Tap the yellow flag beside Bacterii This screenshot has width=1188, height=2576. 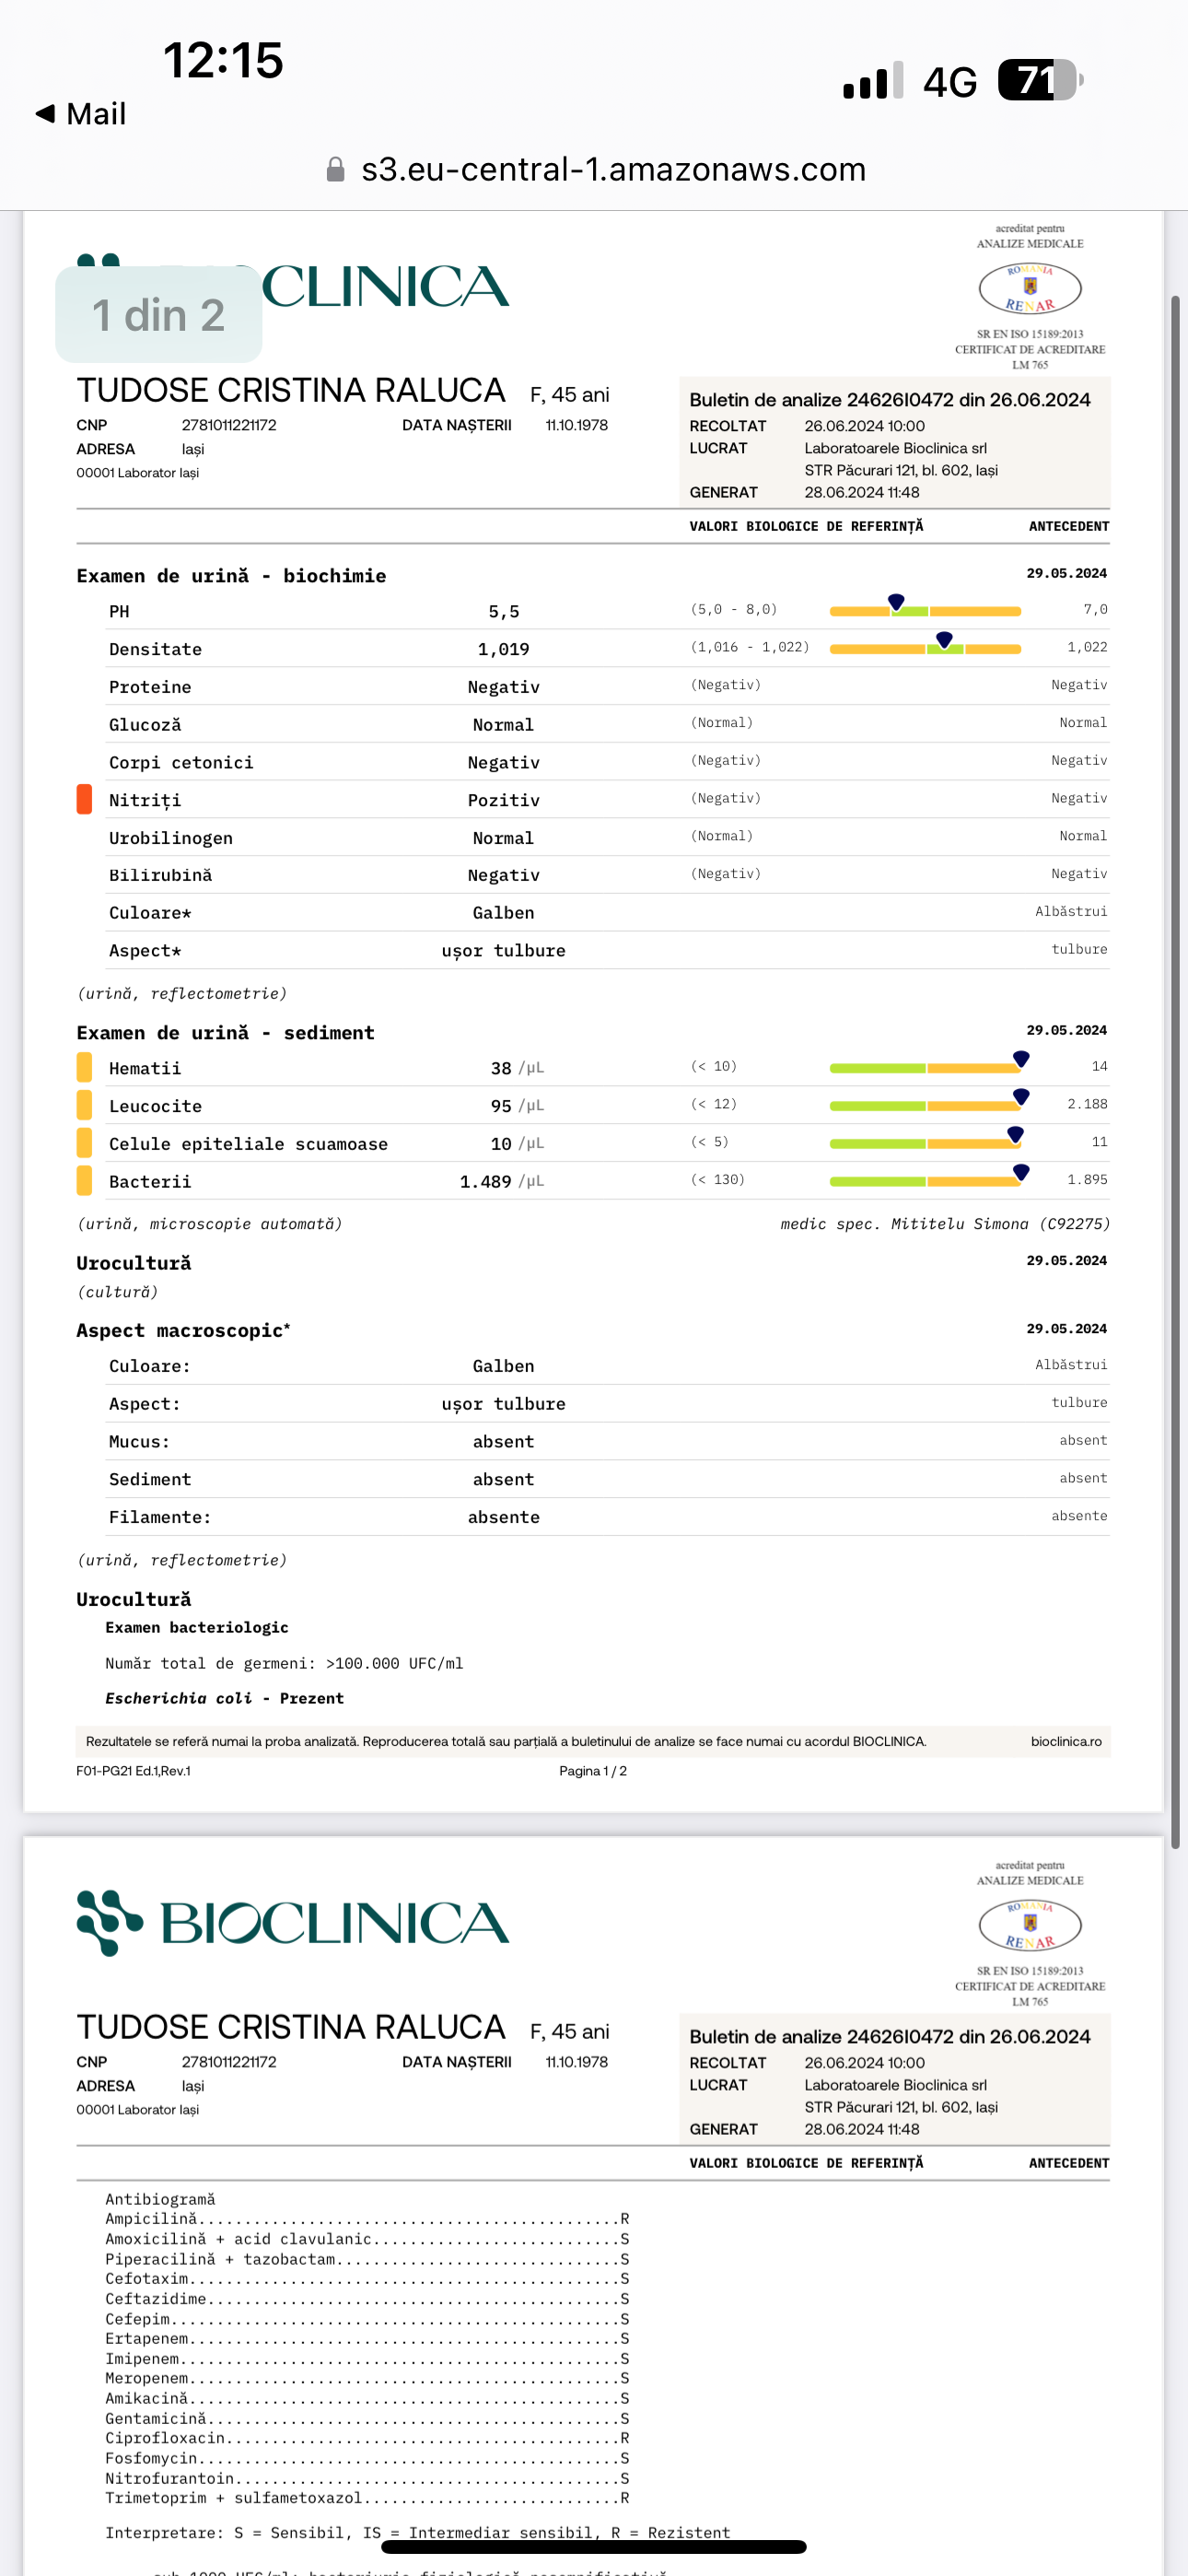(x=84, y=1181)
